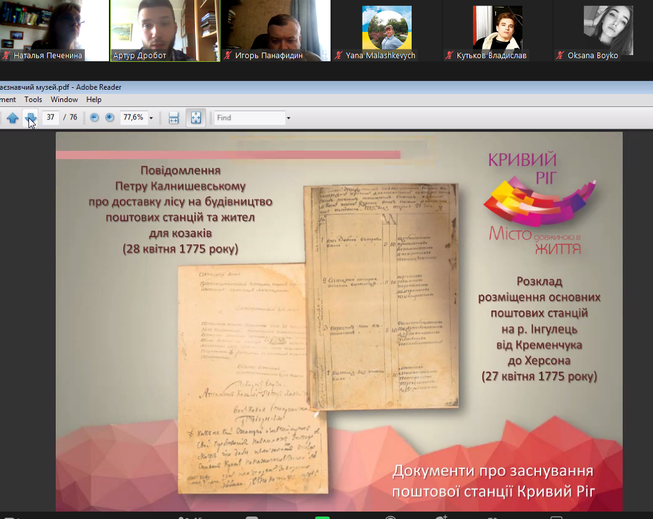Click inside the Find search box
This screenshot has height=519, width=653.
249,118
